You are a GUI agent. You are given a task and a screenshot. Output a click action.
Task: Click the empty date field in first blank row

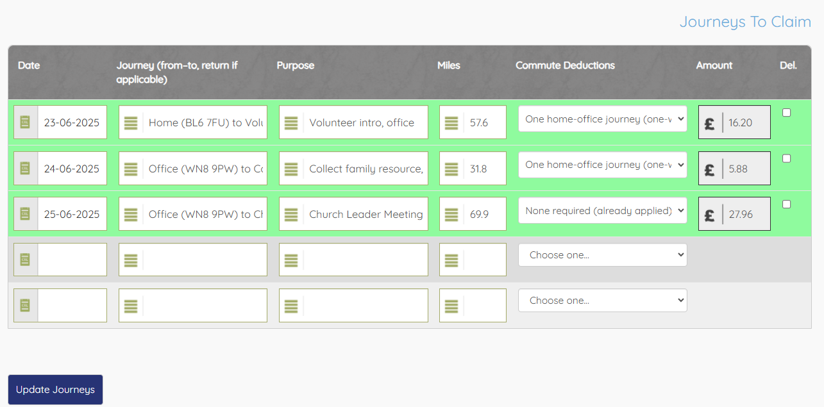click(72, 260)
